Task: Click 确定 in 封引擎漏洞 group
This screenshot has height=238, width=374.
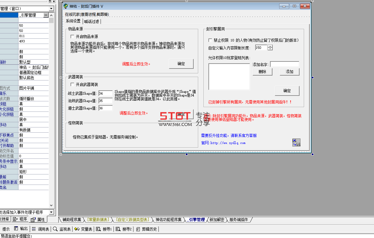Action: point(287,91)
